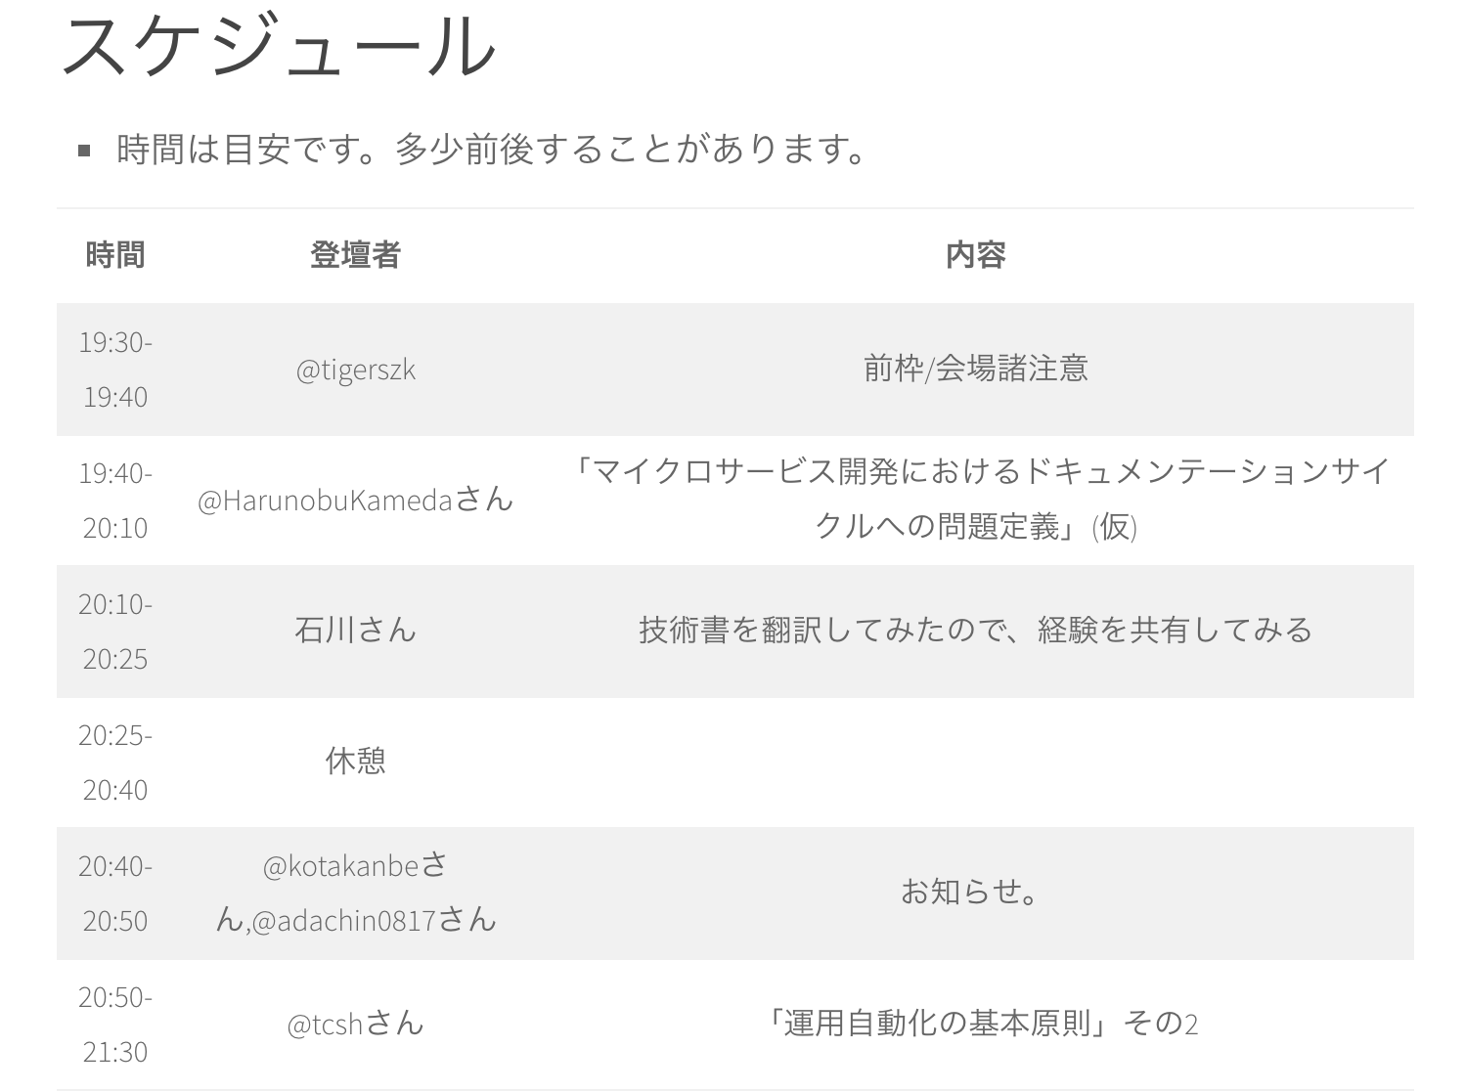Click the 20:50-21:30 time cell

(x=115, y=1024)
